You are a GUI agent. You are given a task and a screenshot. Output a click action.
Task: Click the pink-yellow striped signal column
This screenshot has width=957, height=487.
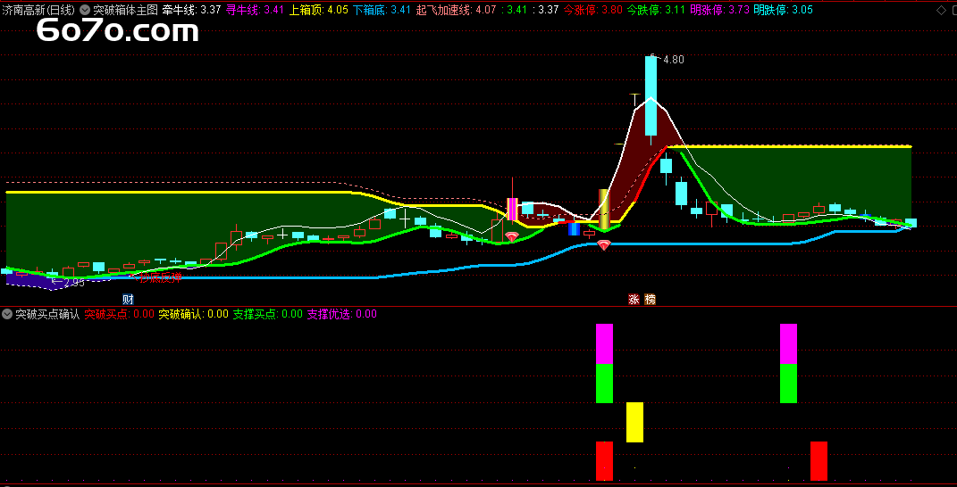coord(512,209)
